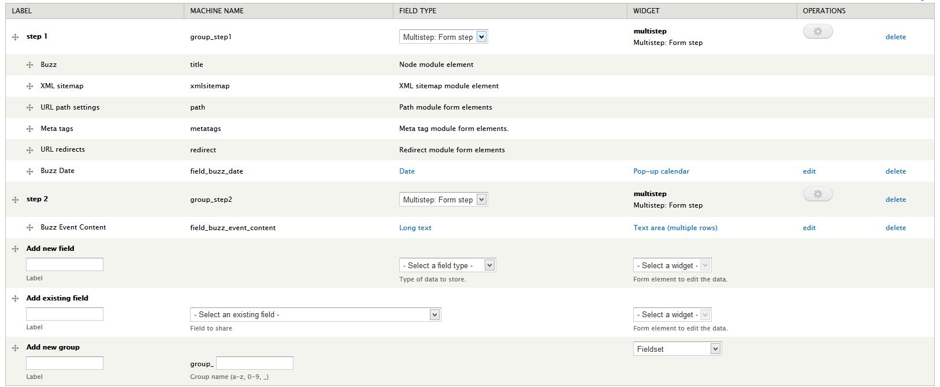The image size is (940, 387).
Task: Focus the Add new field label input
Action: (x=65, y=265)
